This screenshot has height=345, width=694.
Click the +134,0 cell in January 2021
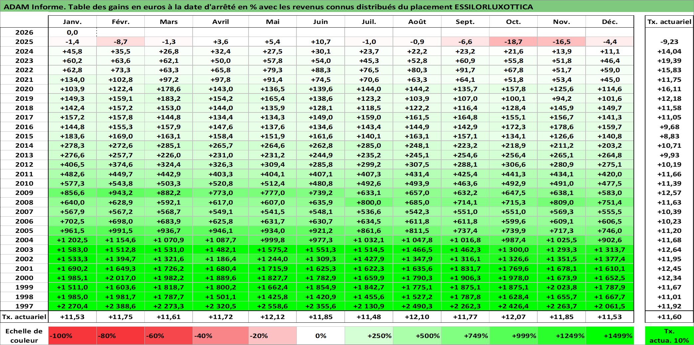pos(72,80)
